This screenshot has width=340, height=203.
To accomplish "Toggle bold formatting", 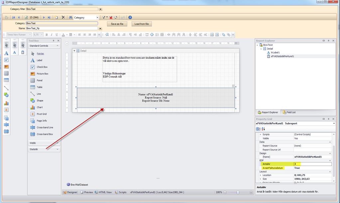I will point(47,34).
